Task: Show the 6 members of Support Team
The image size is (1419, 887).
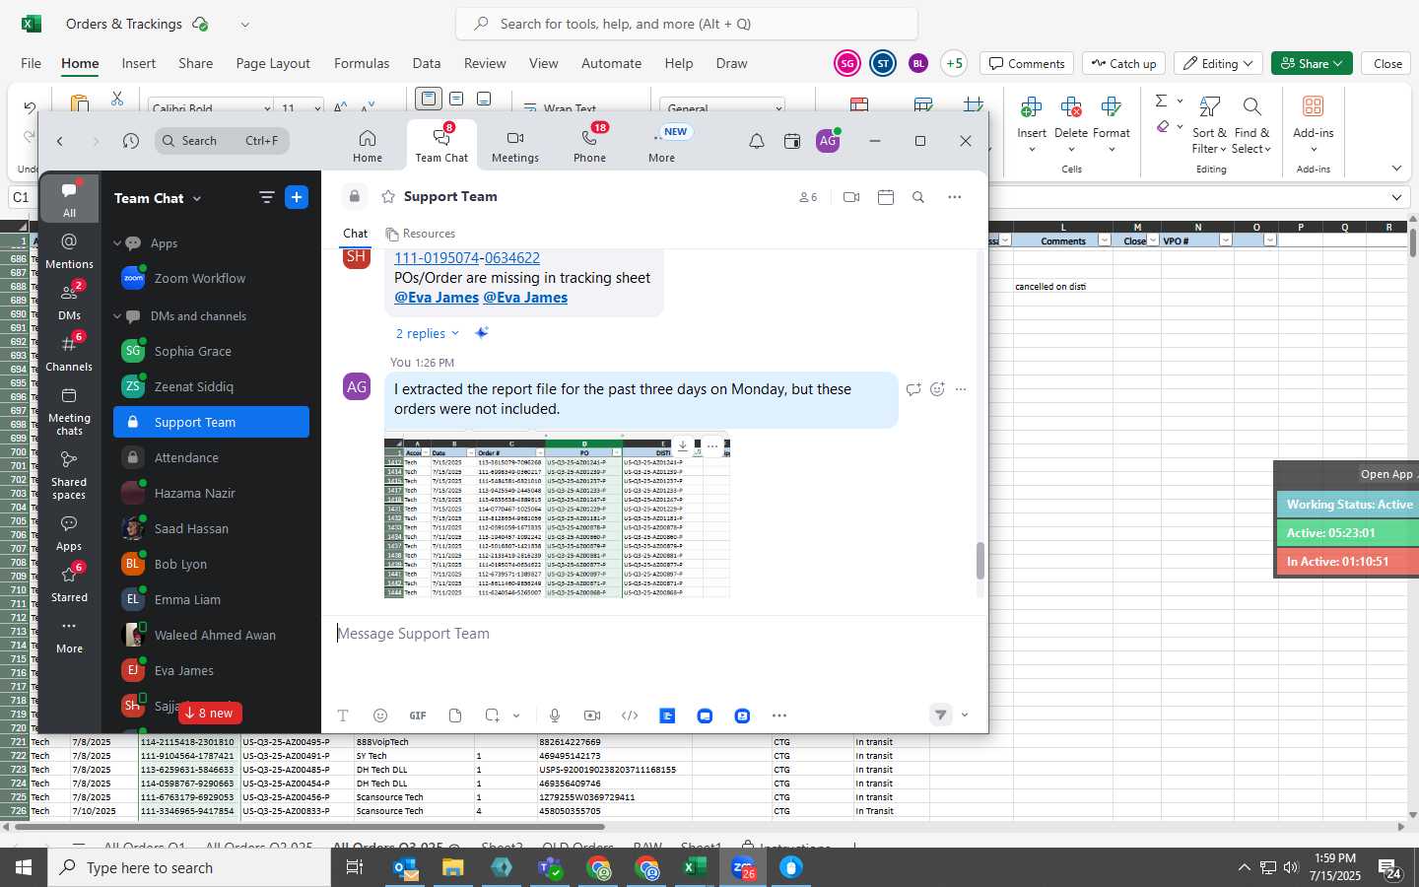Action: point(808,197)
